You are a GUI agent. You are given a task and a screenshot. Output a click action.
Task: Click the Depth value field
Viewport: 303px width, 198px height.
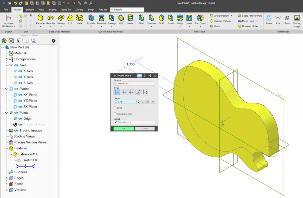click(125, 102)
